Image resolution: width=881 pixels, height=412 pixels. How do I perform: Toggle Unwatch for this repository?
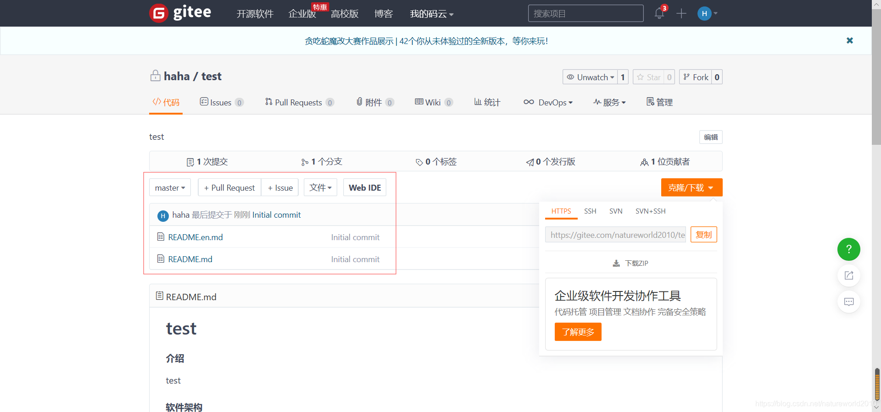tap(590, 77)
